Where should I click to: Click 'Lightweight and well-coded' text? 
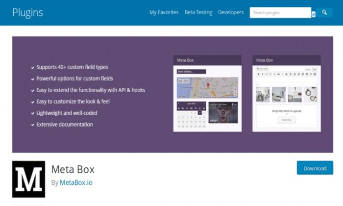tap(67, 113)
